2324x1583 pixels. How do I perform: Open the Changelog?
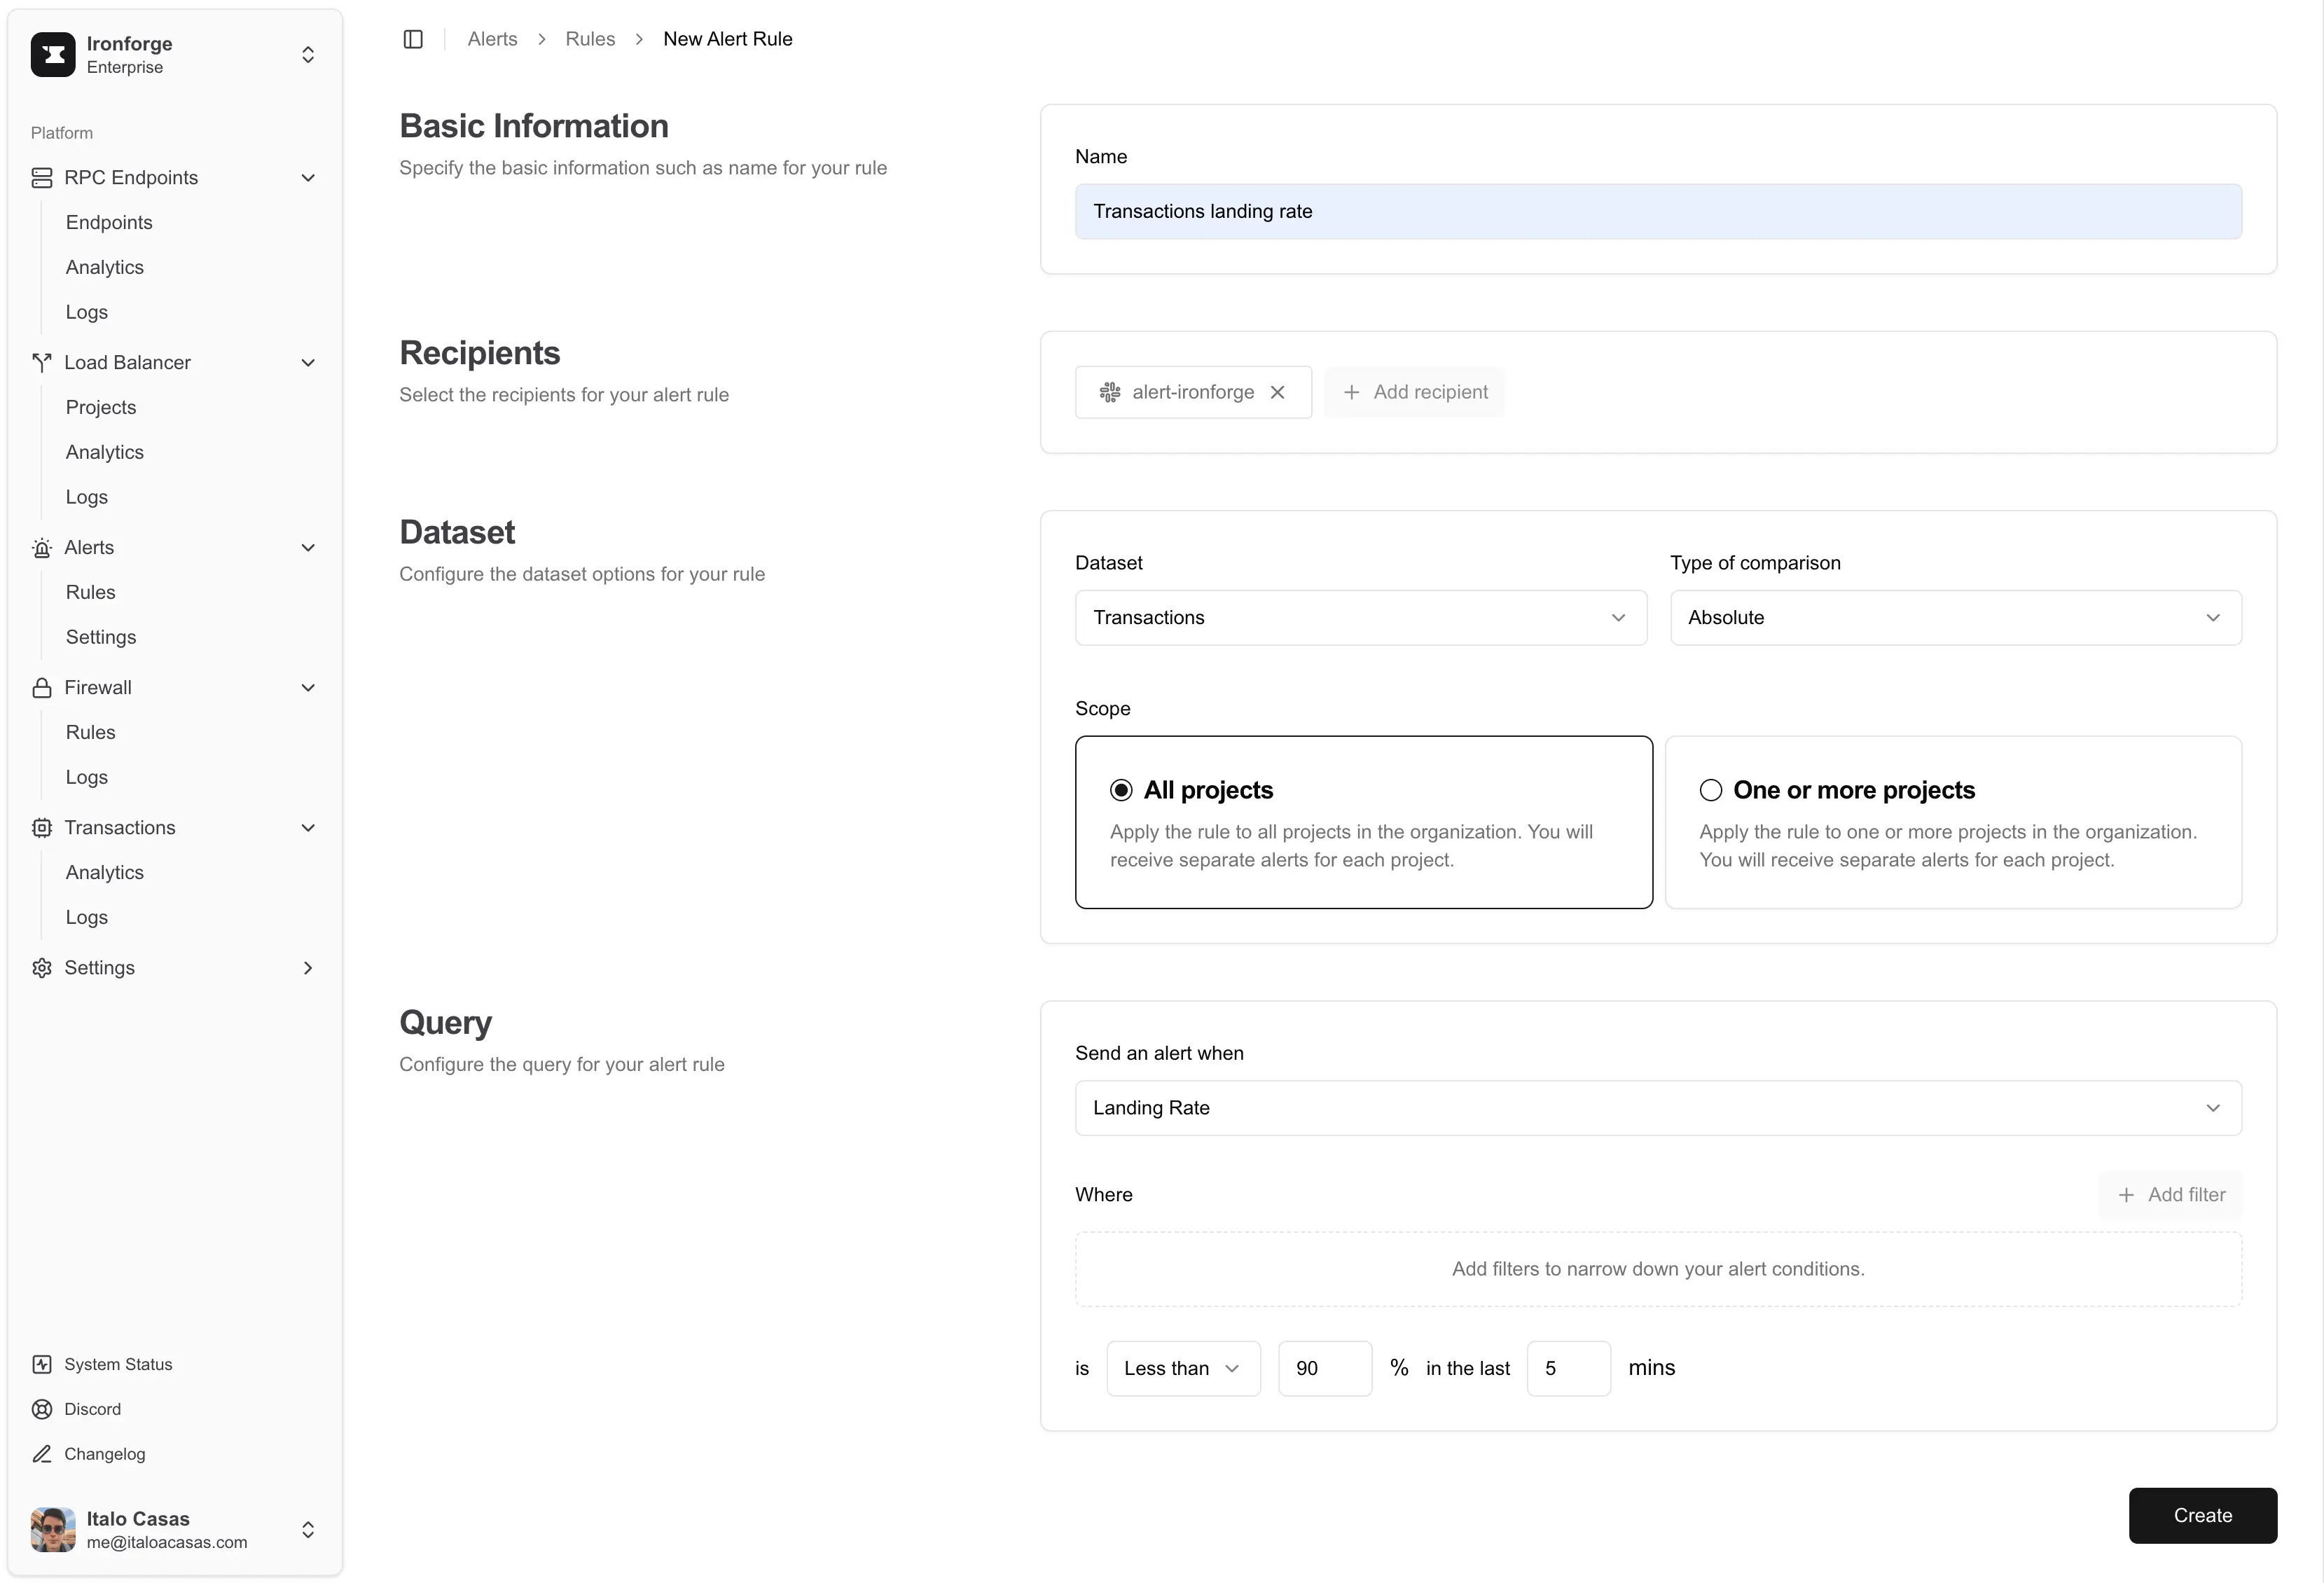pos(104,1454)
